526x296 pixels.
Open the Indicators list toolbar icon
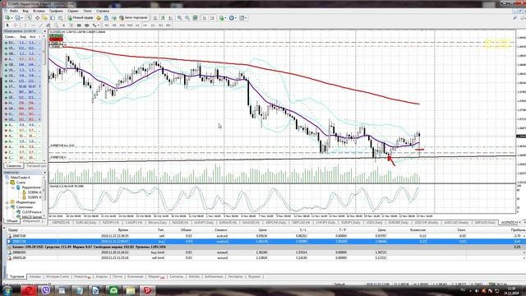pyautogui.click(x=221, y=18)
